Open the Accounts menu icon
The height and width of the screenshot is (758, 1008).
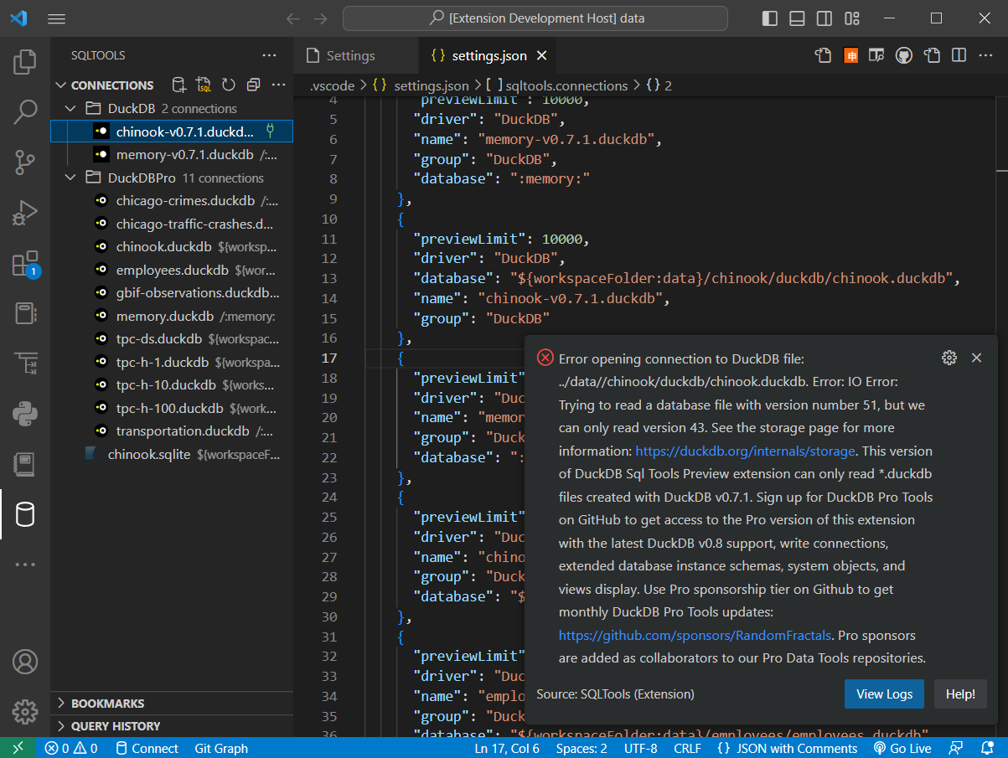click(25, 662)
